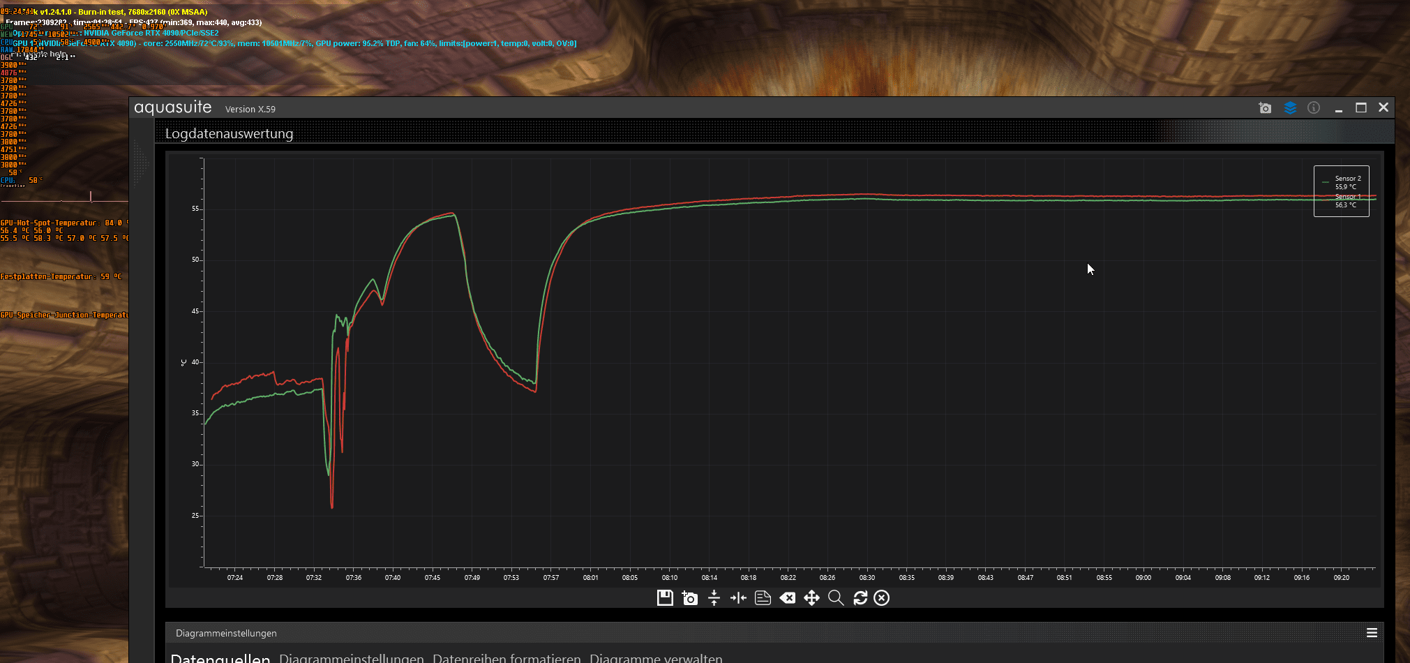The height and width of the screenshot is (663, 1410).
Task: Click the 08:30 time axis label
Action: pyautogui.click(x=867, y=578)
